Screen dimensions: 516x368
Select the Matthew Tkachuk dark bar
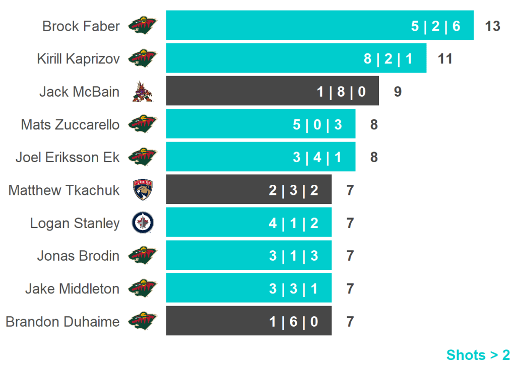tap(248, 189)
